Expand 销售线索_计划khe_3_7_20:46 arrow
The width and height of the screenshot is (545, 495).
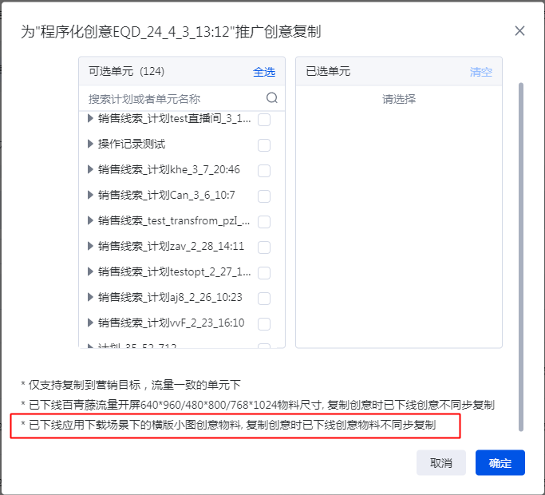[x=90, y=169]
